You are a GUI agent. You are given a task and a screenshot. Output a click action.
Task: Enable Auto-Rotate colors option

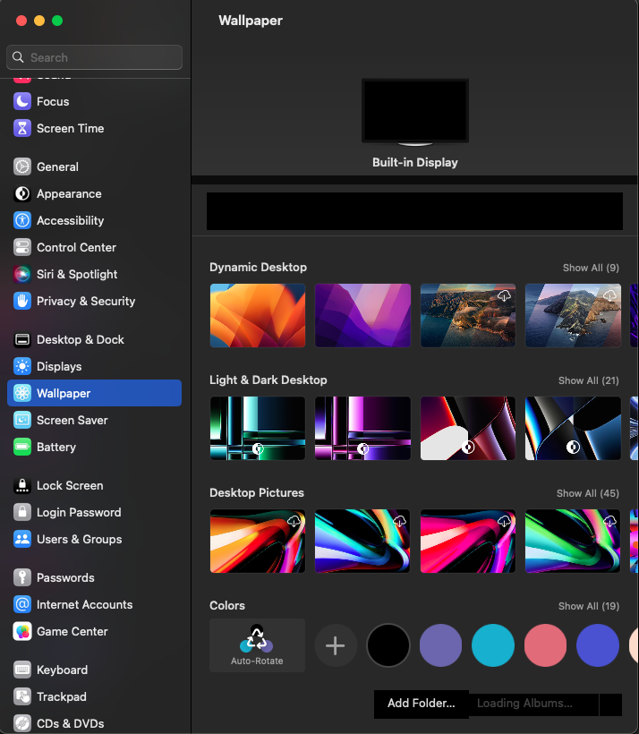(257, 645)
